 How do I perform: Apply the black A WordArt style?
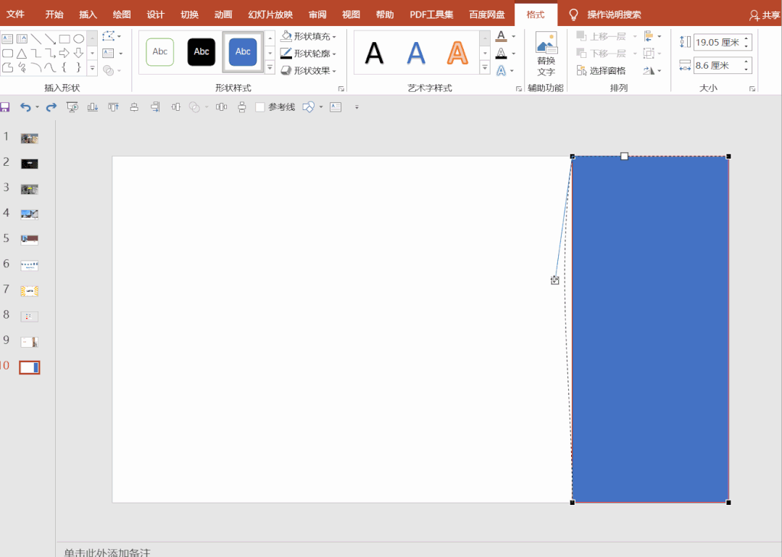click(375, 54)
